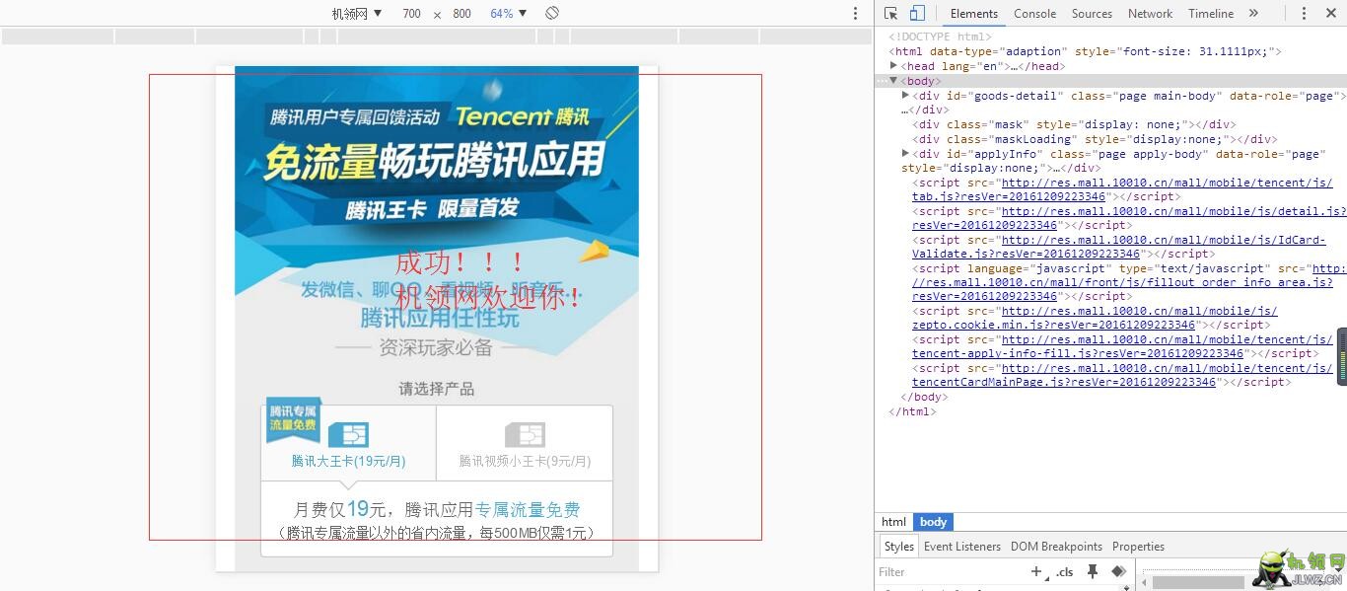Toggle element state pin icon

tap(1093, 571)
